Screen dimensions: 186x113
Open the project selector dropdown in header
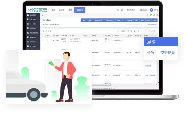click(x=131, y=10)
